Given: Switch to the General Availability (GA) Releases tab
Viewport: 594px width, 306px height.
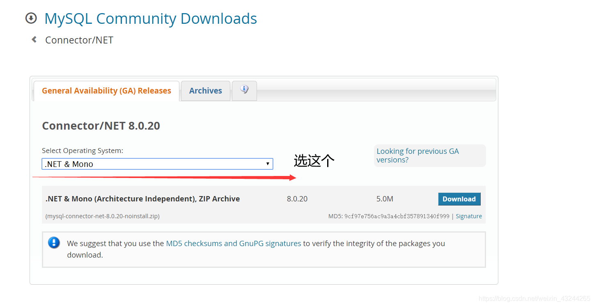Looking at the screenshot, I should (x=106, y=91).
